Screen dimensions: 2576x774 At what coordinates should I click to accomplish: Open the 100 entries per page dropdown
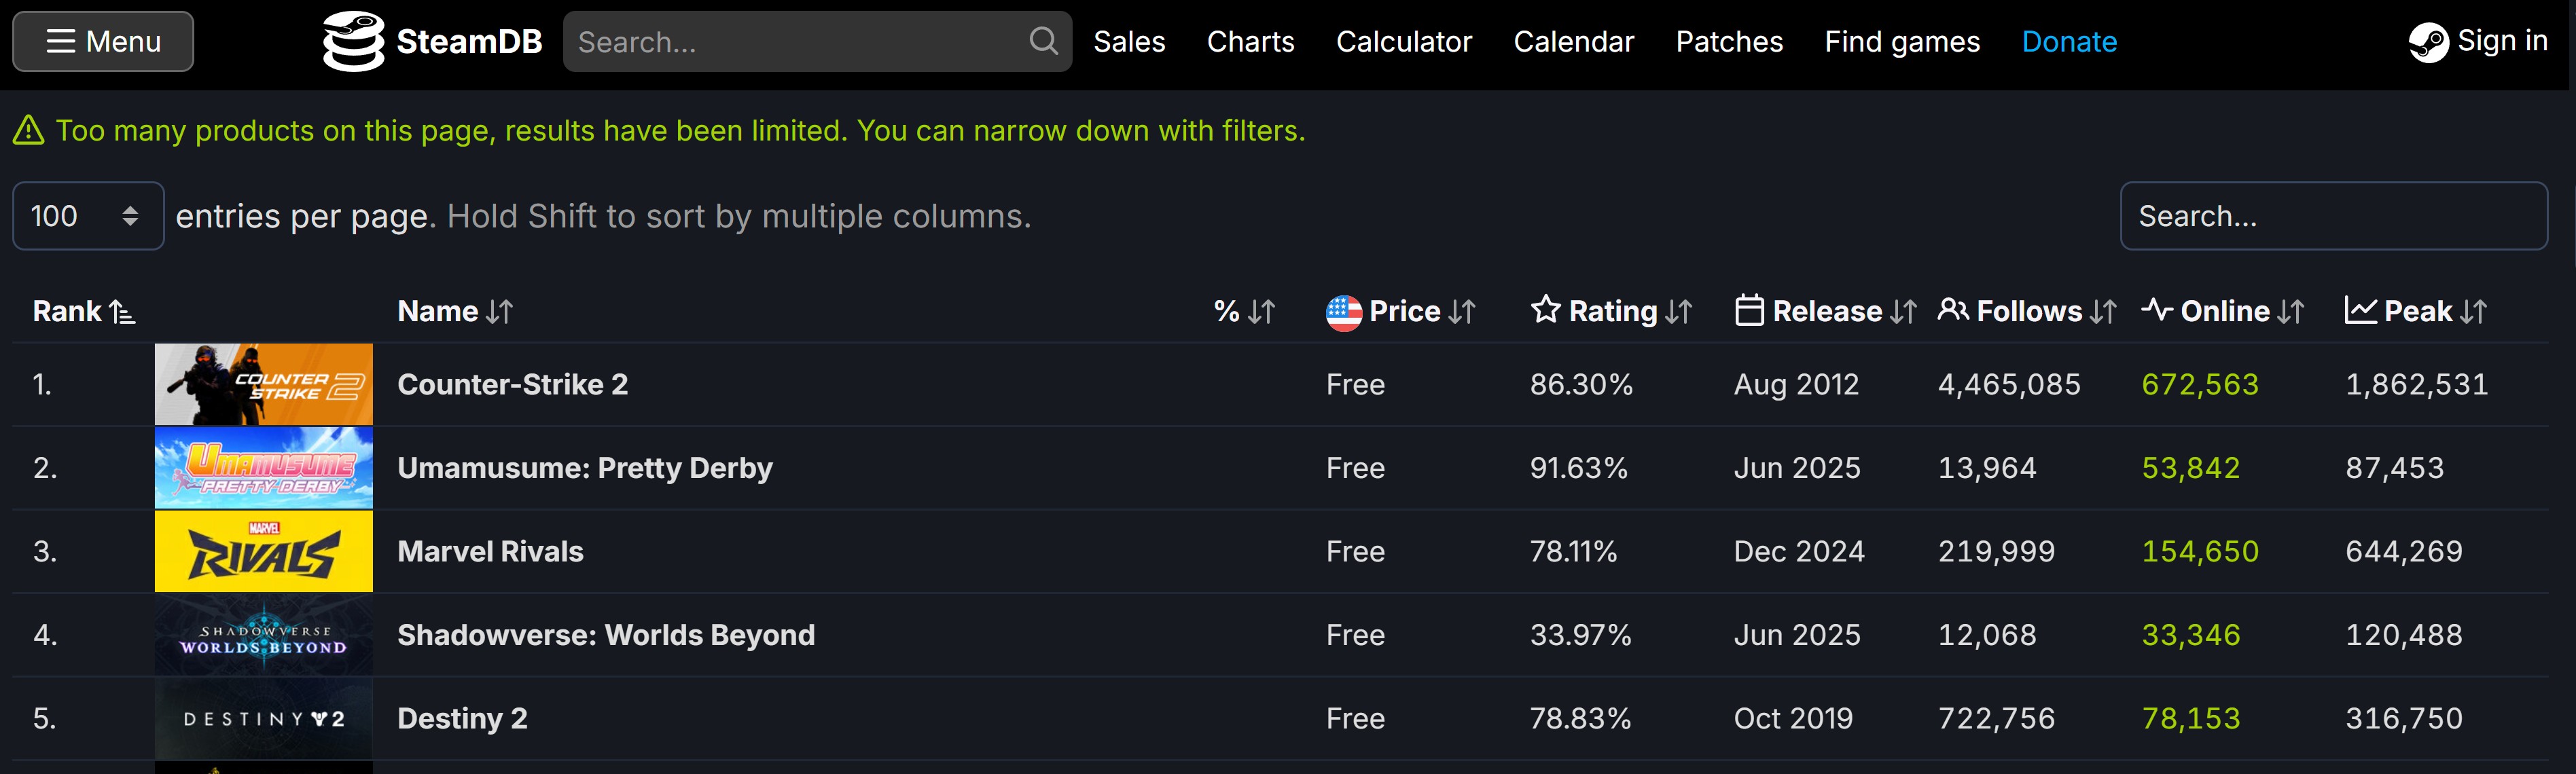[x=88, y=216]
